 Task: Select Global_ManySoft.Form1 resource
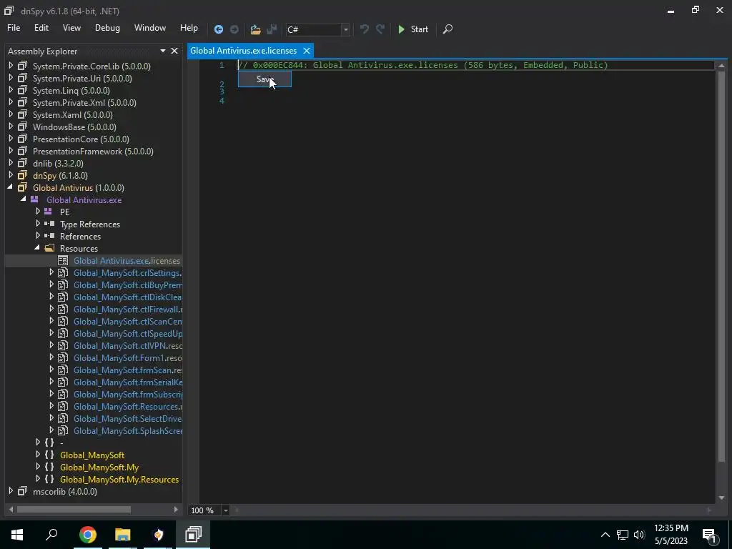click(x=127, y=357)
